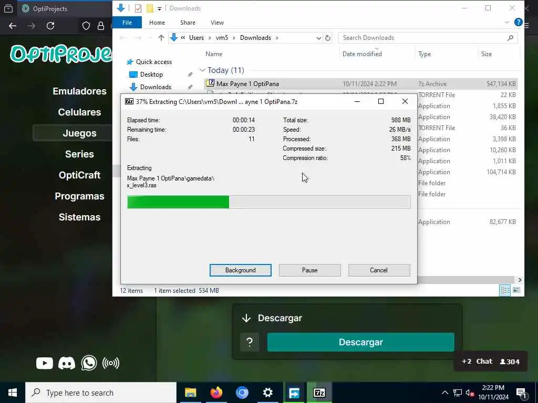Open the File tab in Explorer
The width and height of the screenshot is (538, 403).
(x=127, y=23)
